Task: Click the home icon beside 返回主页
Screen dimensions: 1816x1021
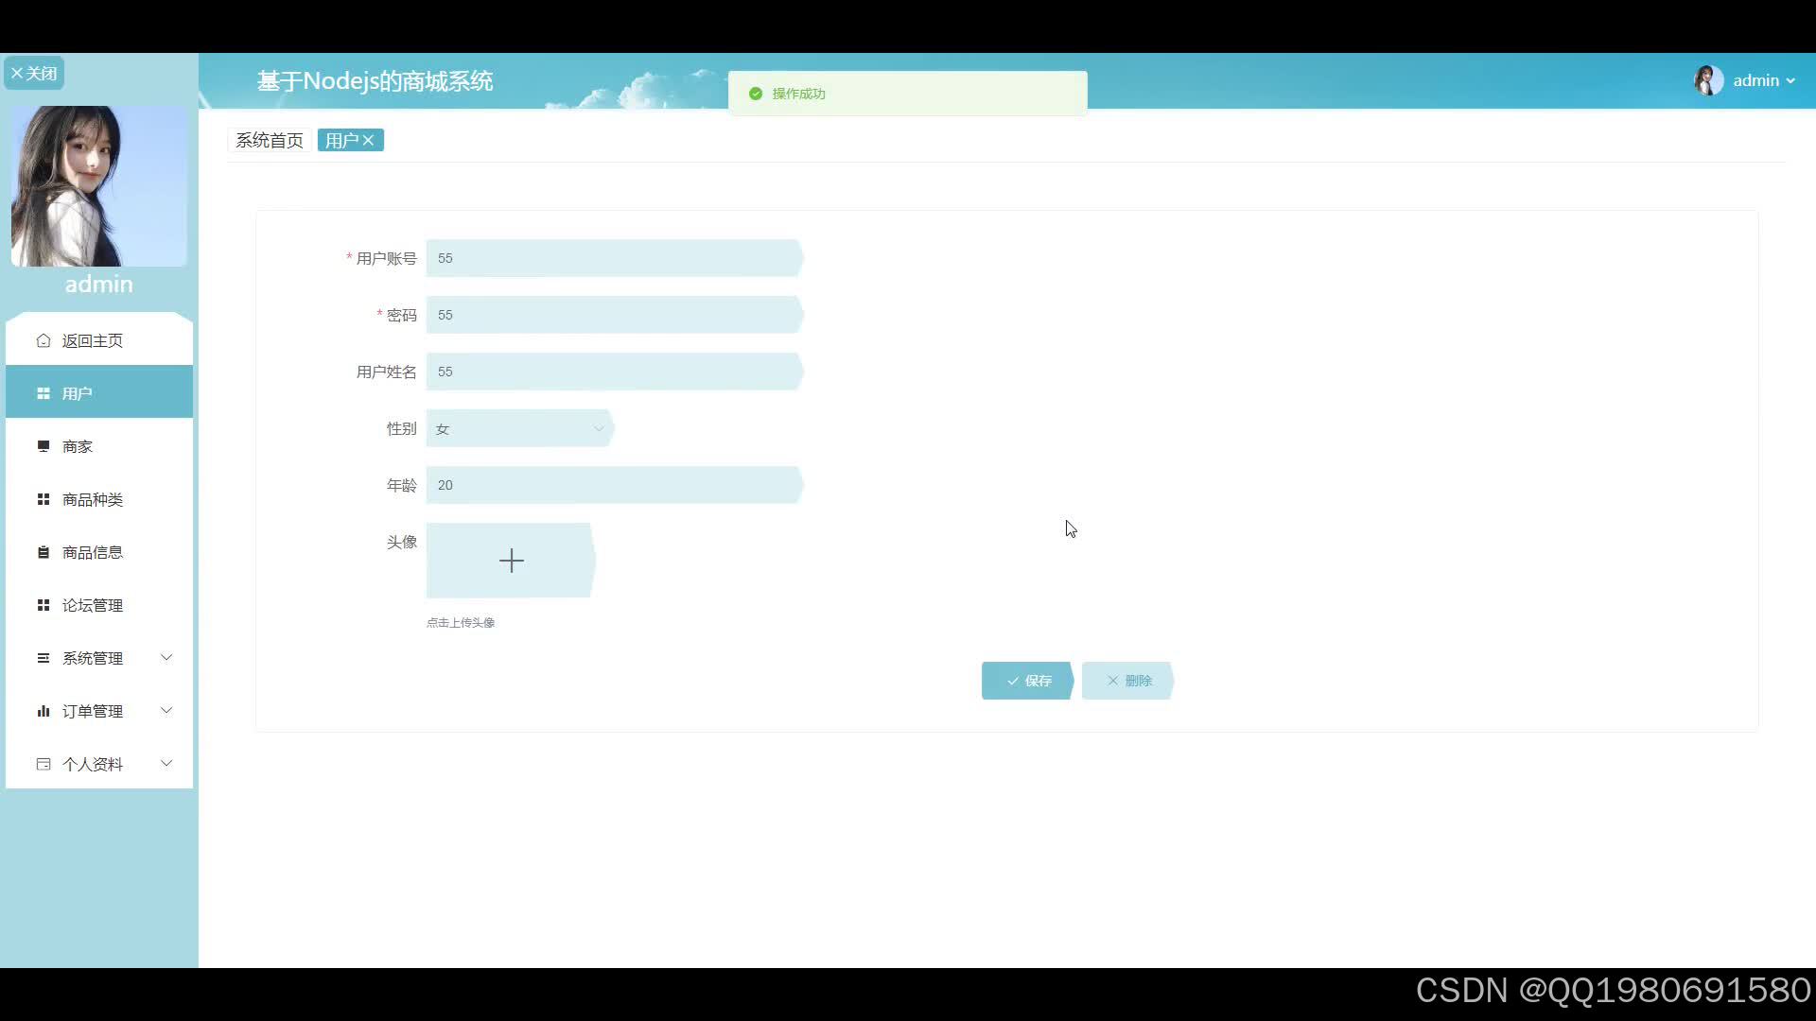Action: click(44, 340)
